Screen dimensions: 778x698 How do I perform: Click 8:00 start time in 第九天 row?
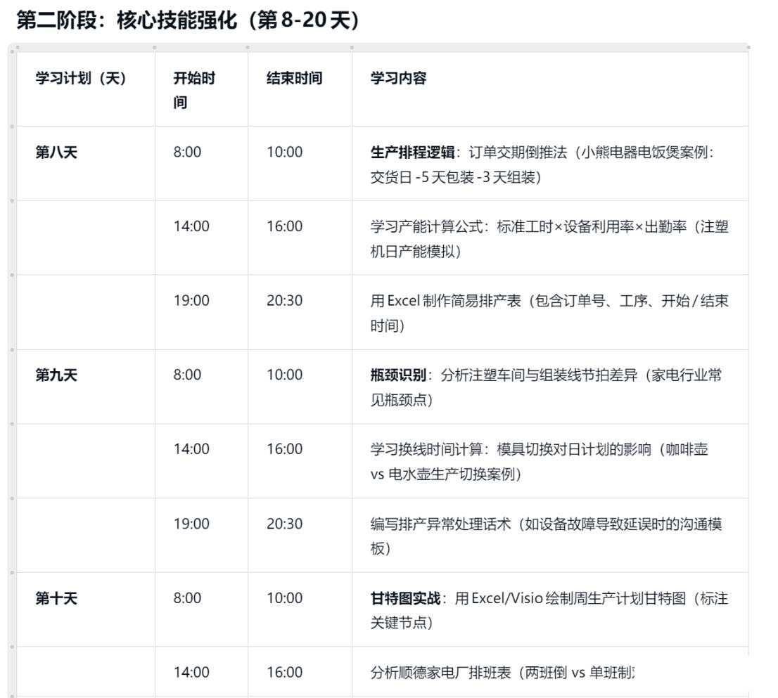(x=187, y=375)
